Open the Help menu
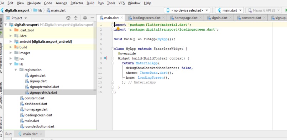The height and width of the screenshot is (140, 287). [x=147, y=3]
